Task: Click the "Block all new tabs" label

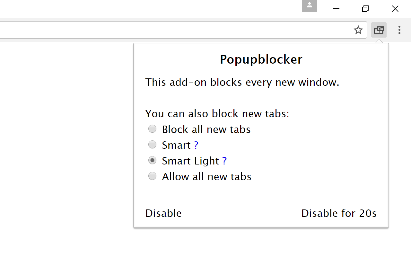Action: point(206,129)
